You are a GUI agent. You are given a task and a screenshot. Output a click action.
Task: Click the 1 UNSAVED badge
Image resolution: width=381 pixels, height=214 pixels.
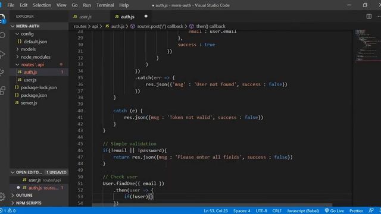point(57,172)
